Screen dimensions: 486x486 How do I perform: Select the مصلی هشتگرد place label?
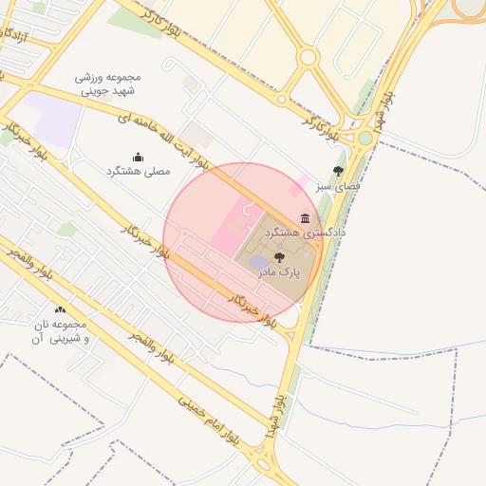pos(139,172)
